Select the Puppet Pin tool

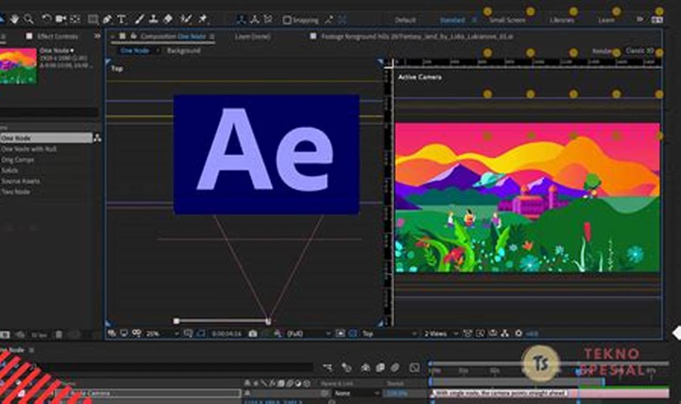coord(202,19)
